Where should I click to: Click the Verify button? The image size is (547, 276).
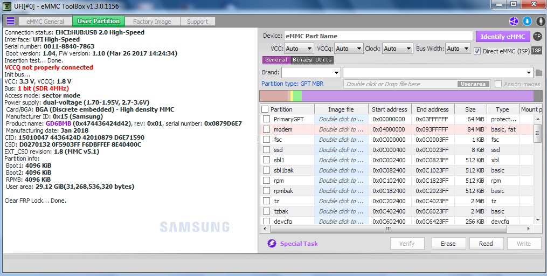pyautogui.click(x=407, y=244)
